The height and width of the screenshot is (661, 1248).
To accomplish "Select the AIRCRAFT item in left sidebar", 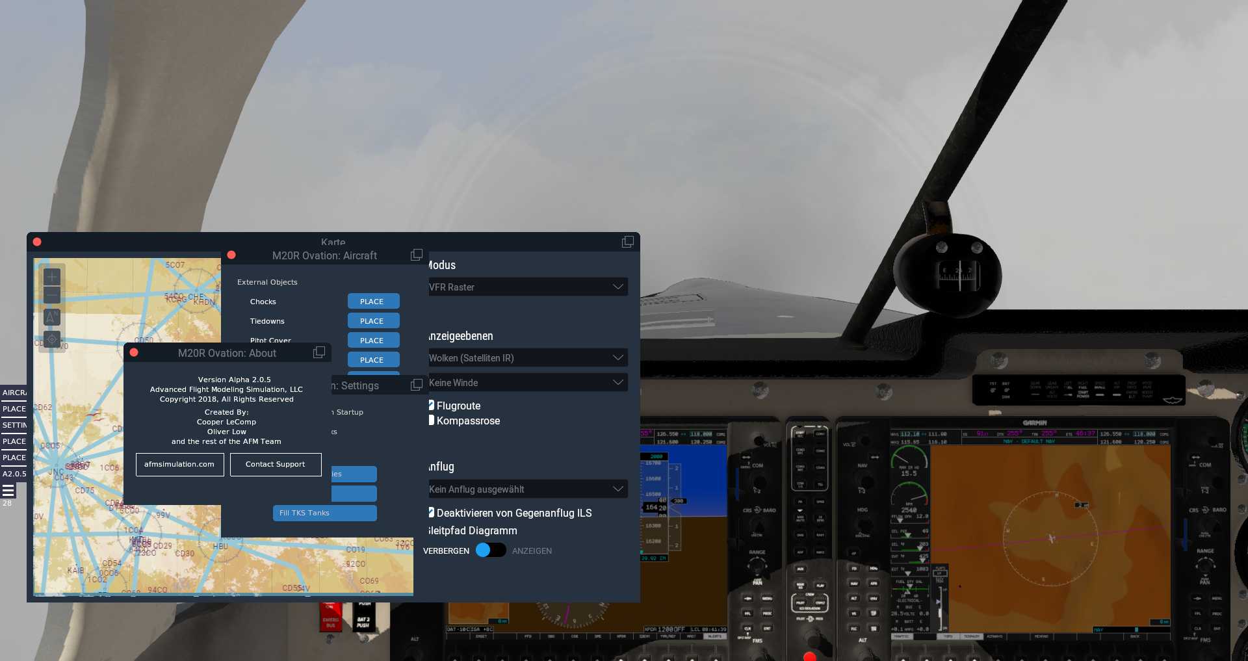I will point(14,393).
